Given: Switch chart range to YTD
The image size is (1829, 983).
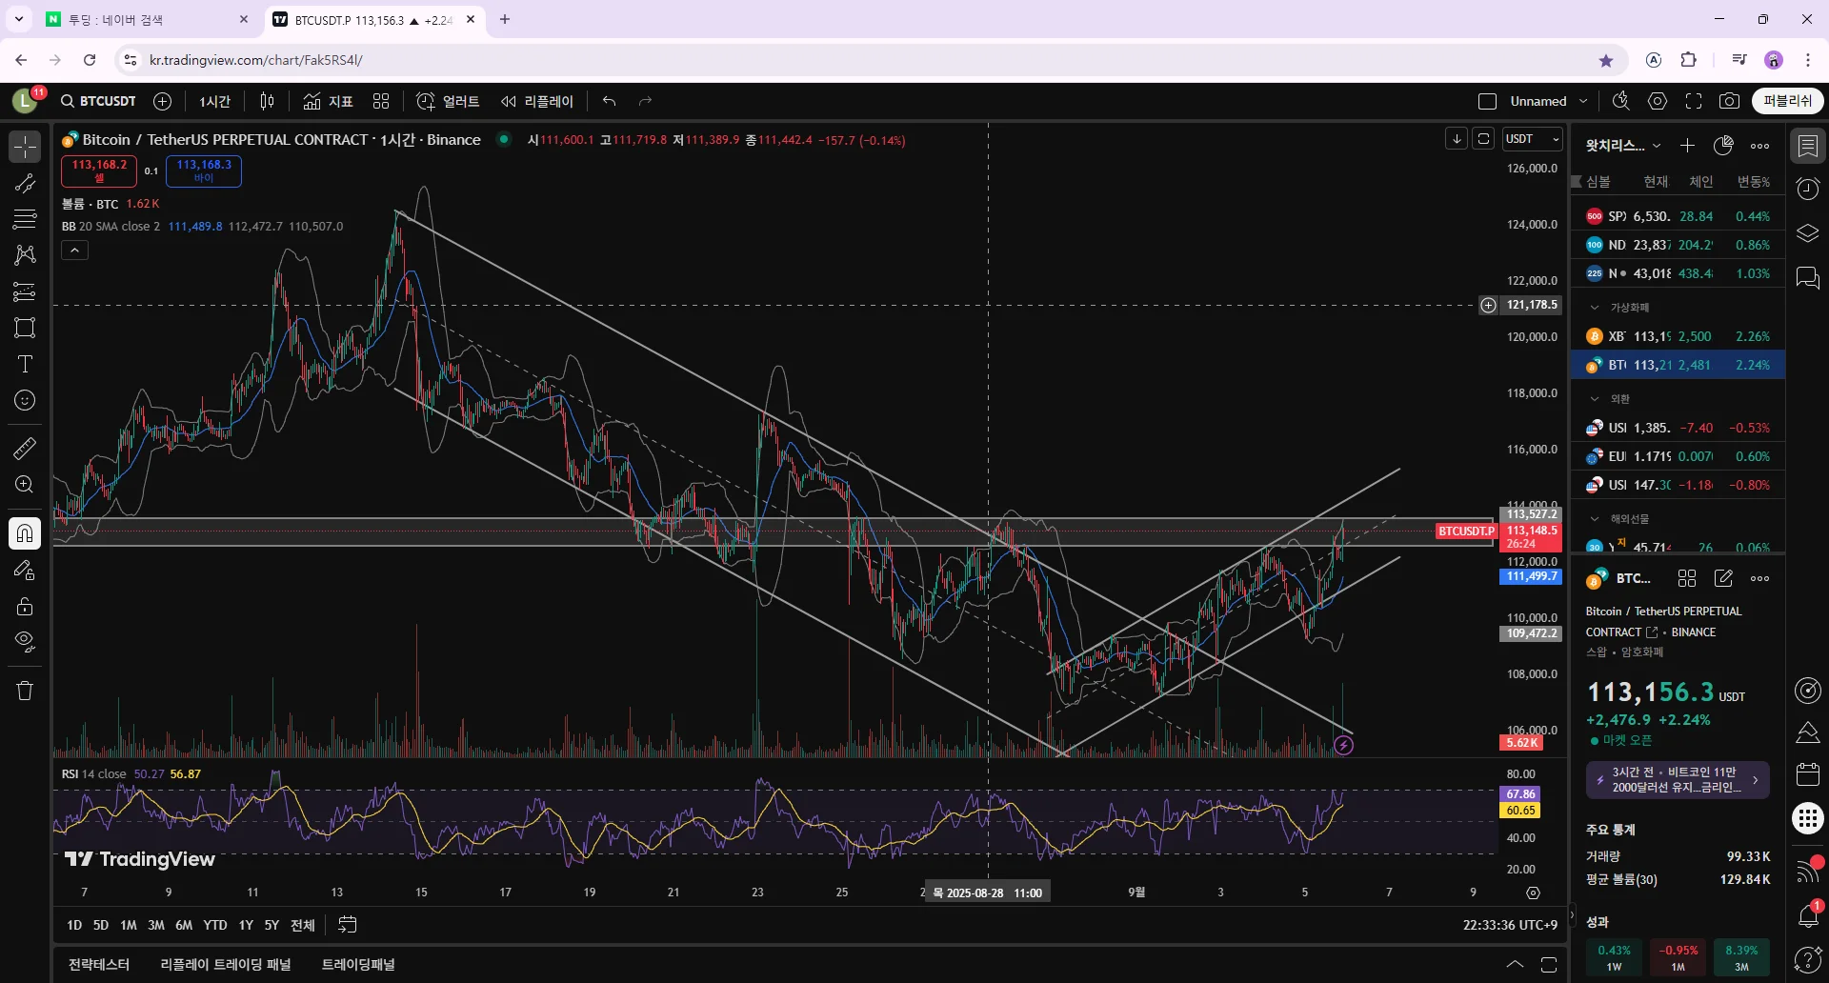Looking at the screenshot, I should (215, 925).
